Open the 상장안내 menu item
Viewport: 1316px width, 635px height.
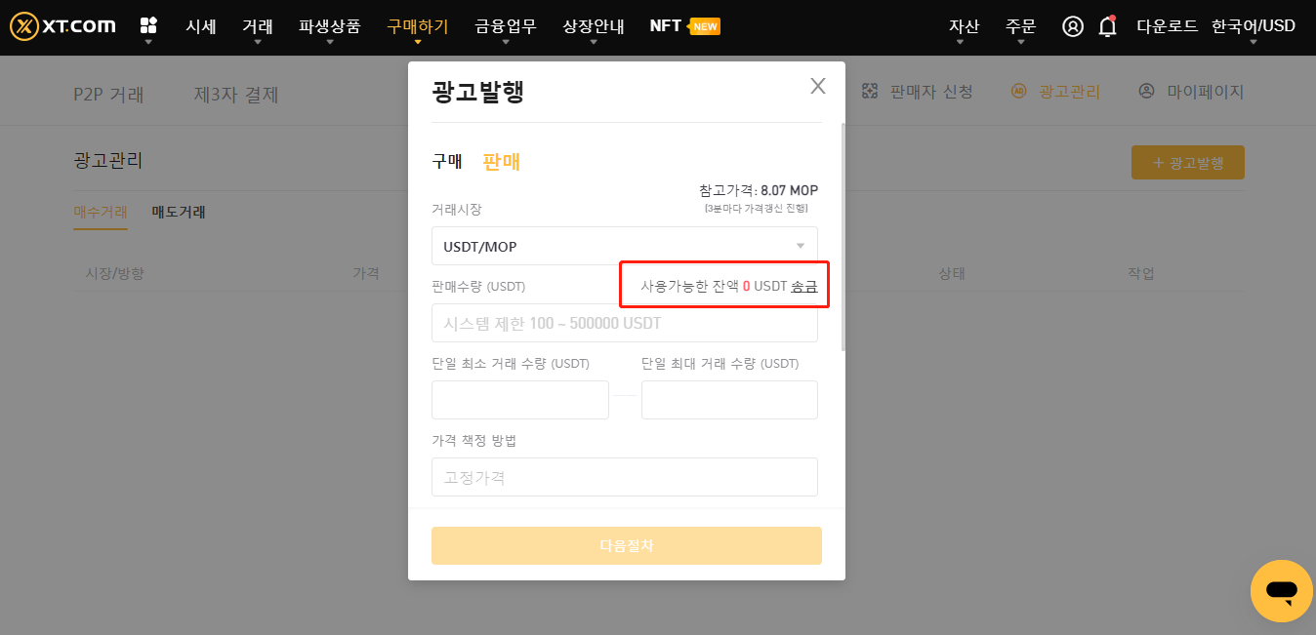tap(594, 26)
